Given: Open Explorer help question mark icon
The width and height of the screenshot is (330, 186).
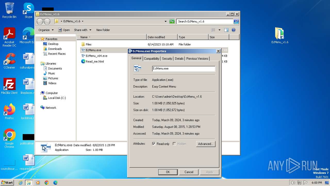Looking at the screenshot, I should (234, 30).
